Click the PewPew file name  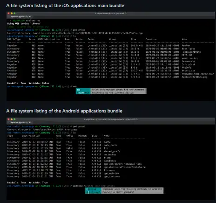[x=186, y=46]
